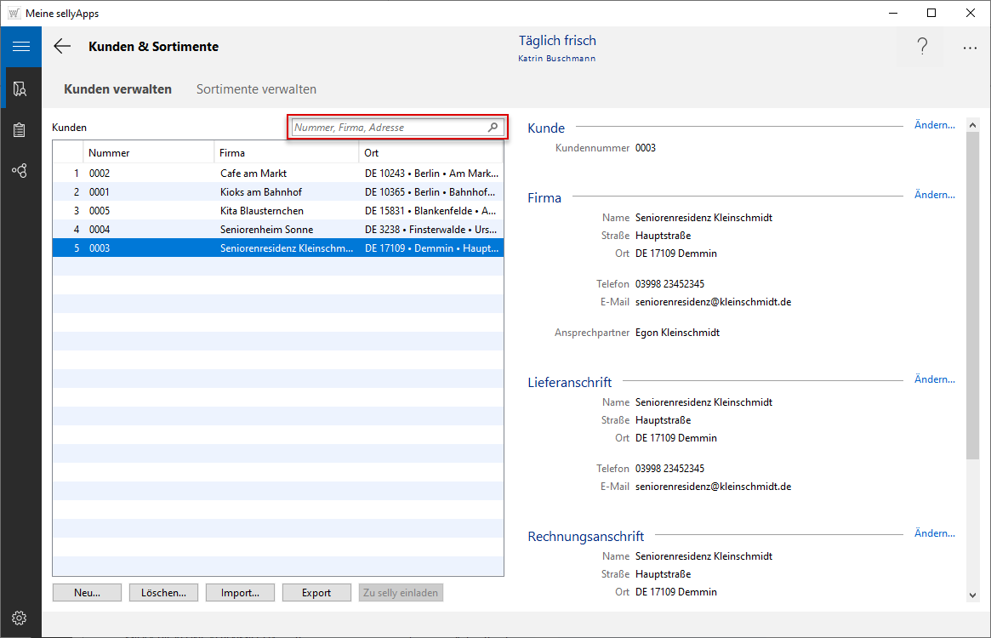Switch to Sortimente verwalten tab
991x638 pixels.
click(x=256, y=89)
